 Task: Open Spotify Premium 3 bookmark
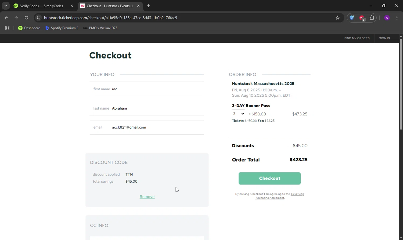(62, 28)
